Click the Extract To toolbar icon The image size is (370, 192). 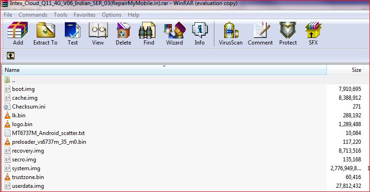tap(45, 34)
